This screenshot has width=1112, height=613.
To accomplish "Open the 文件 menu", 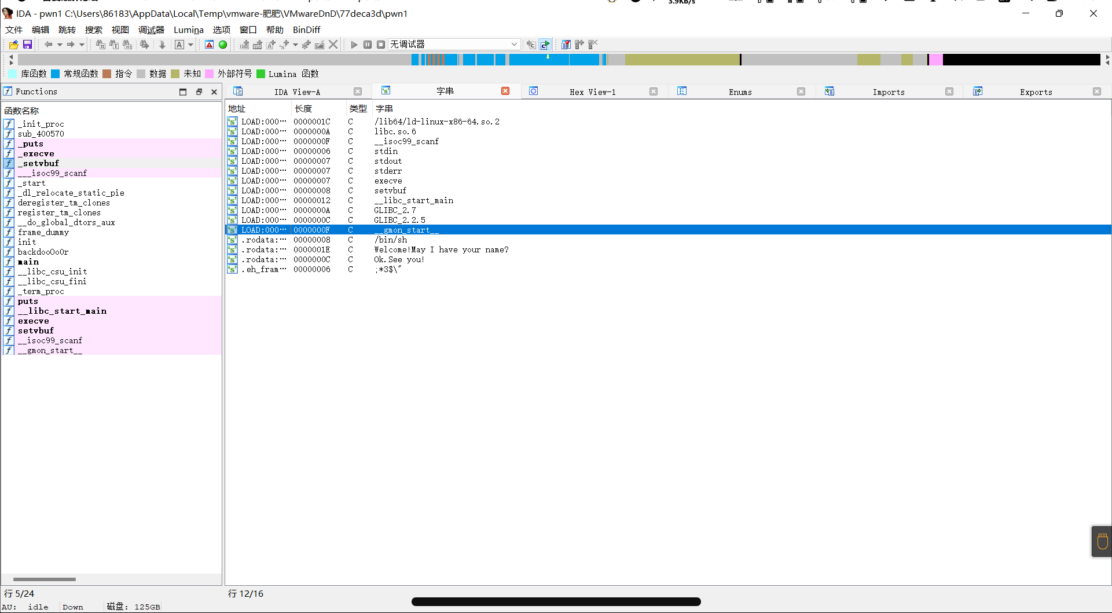I will (14, 30).
